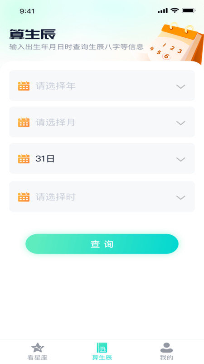This screenshot has height=364, width=204.
Task: Tap the Wi-Fi icon in the status bar
Action: coord(175,10)
